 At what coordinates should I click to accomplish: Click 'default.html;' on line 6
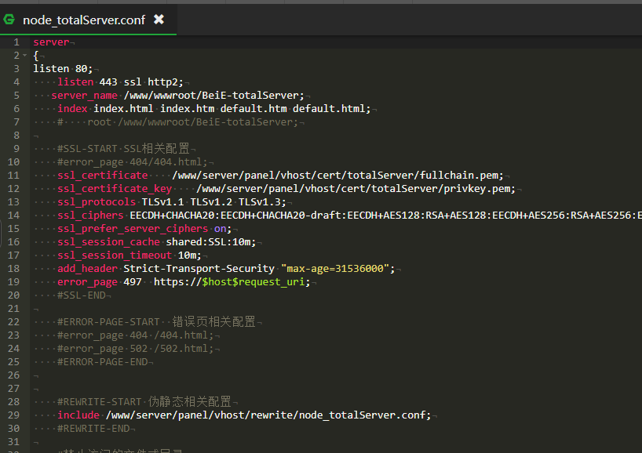(x=332, y=108)
